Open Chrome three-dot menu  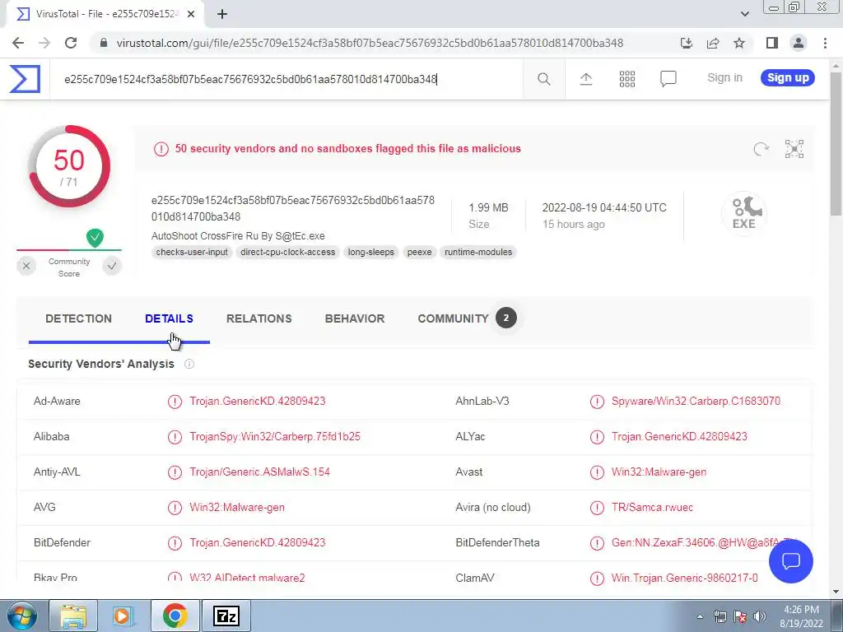point(825,43)
